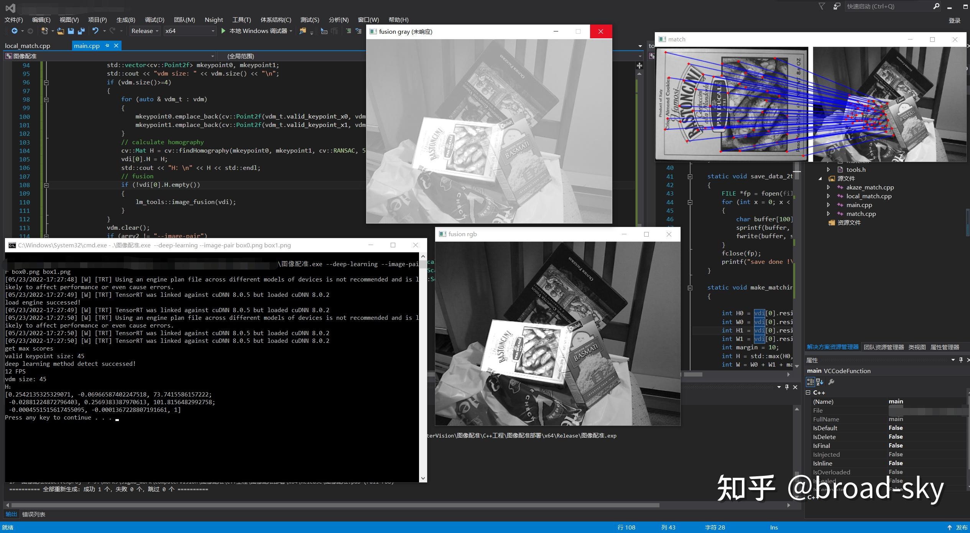Start debugging with the green play icon
The height and width of the screenshot is (533, 970).
click(223, 31)
